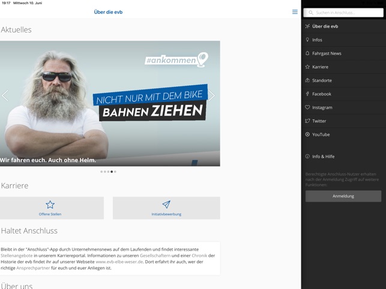Select first carousel dot
Screen dimensions: 386x289
point(101,171)
